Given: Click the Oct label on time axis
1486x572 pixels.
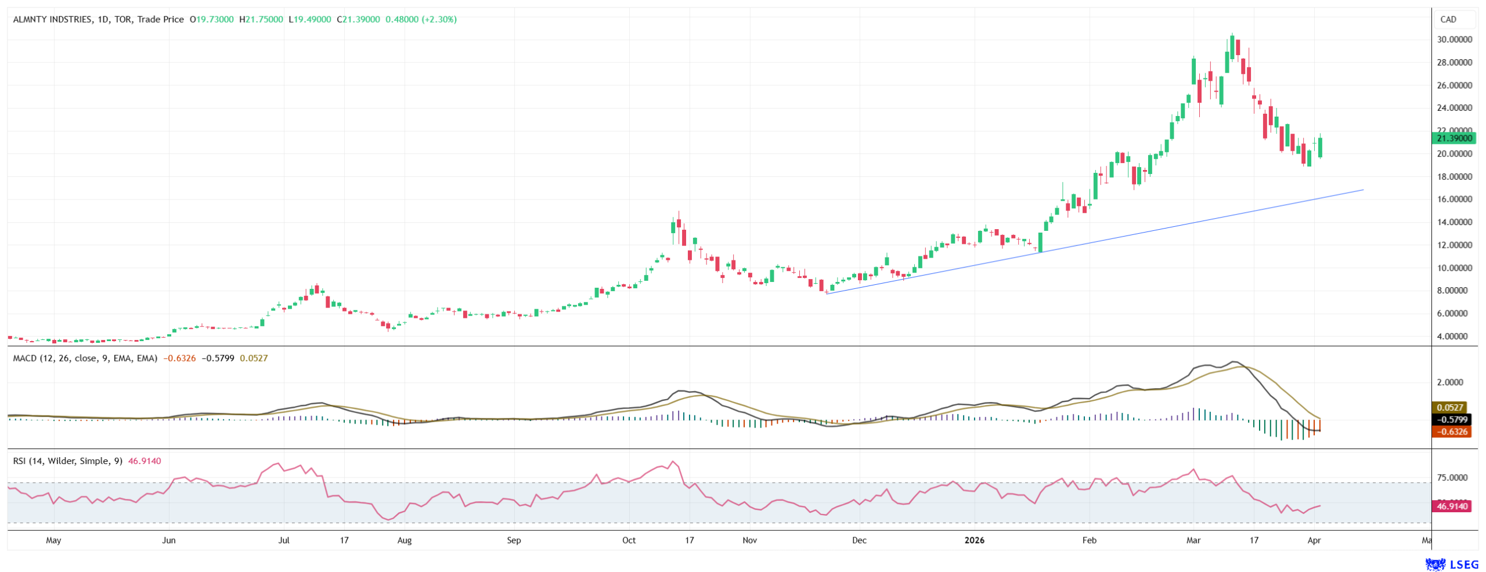Looking at the screenshot, I should [x=629, y=540].
